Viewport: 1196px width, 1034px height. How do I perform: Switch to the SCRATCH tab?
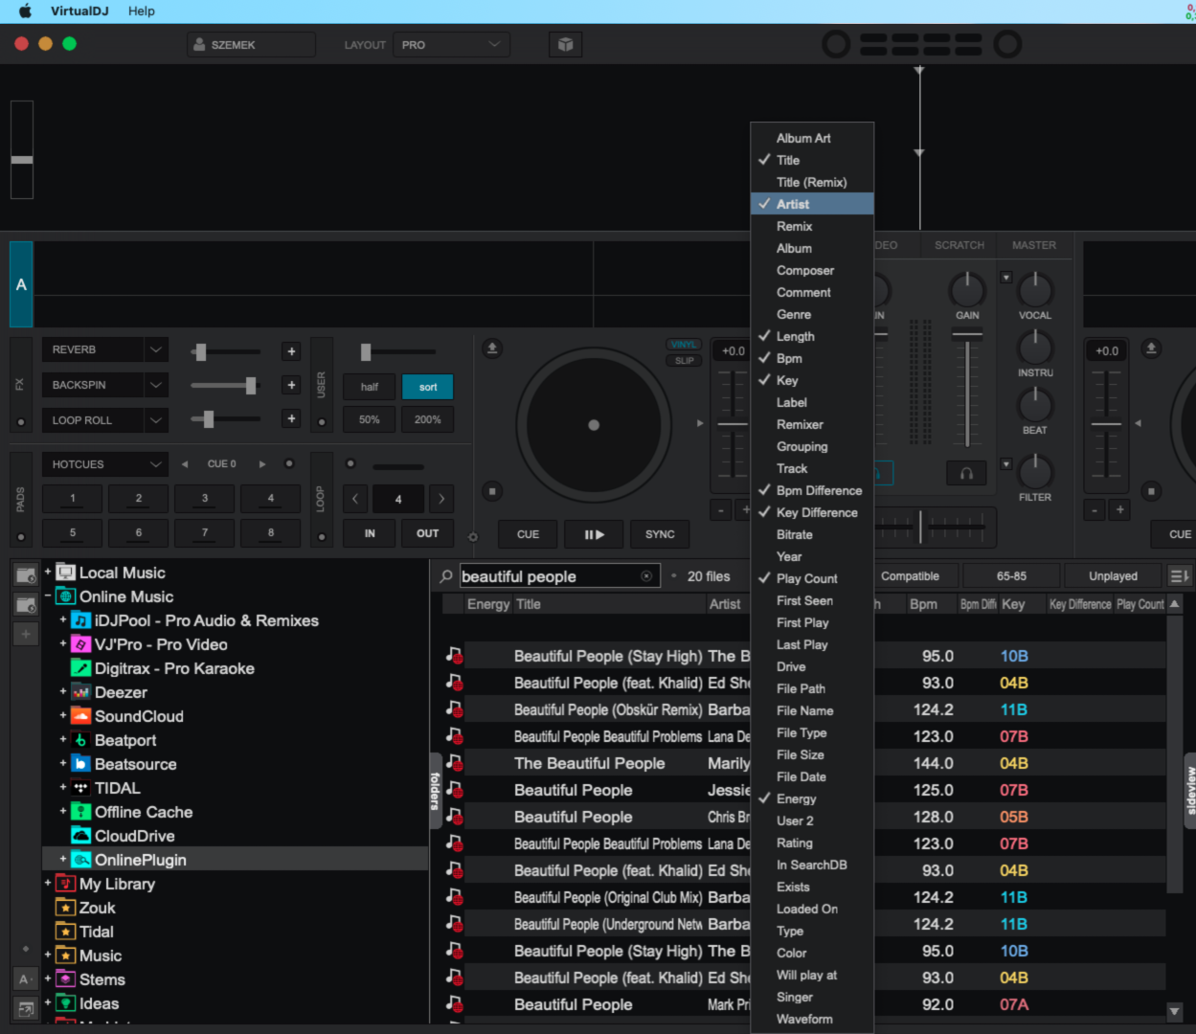tap(959, 245)
